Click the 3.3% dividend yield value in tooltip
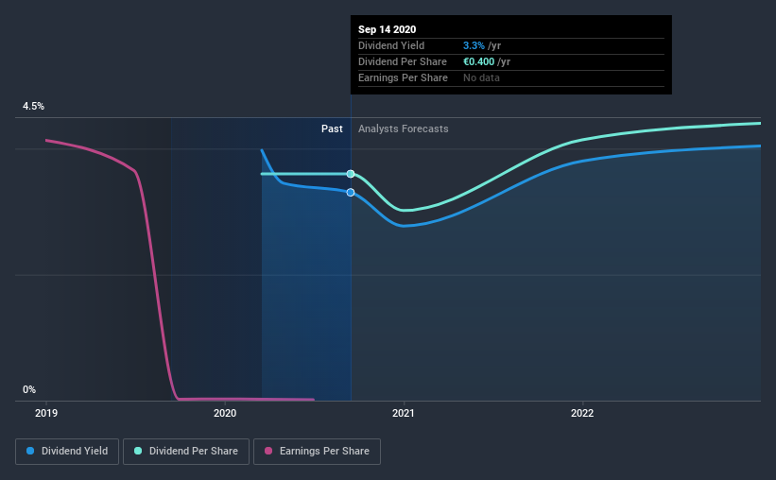 [474, 45]
